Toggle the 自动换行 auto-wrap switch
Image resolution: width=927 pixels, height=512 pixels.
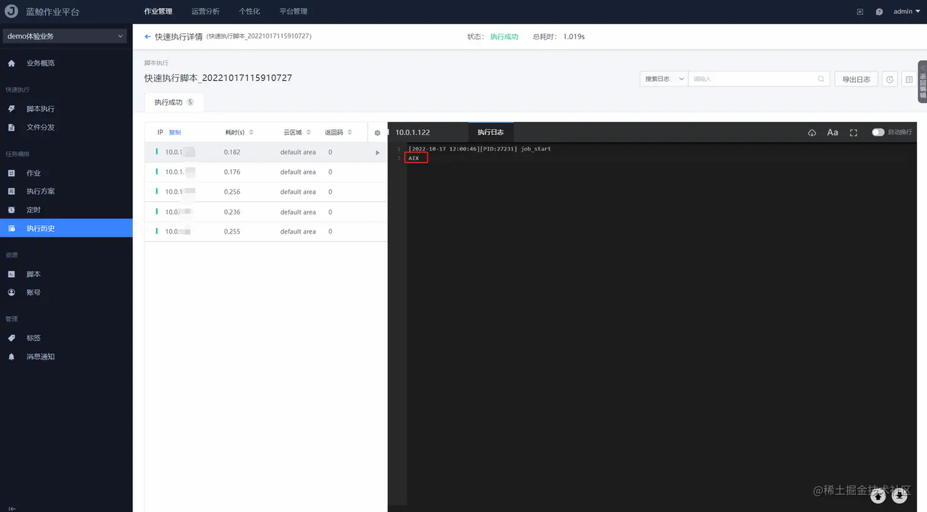[878, 132]
